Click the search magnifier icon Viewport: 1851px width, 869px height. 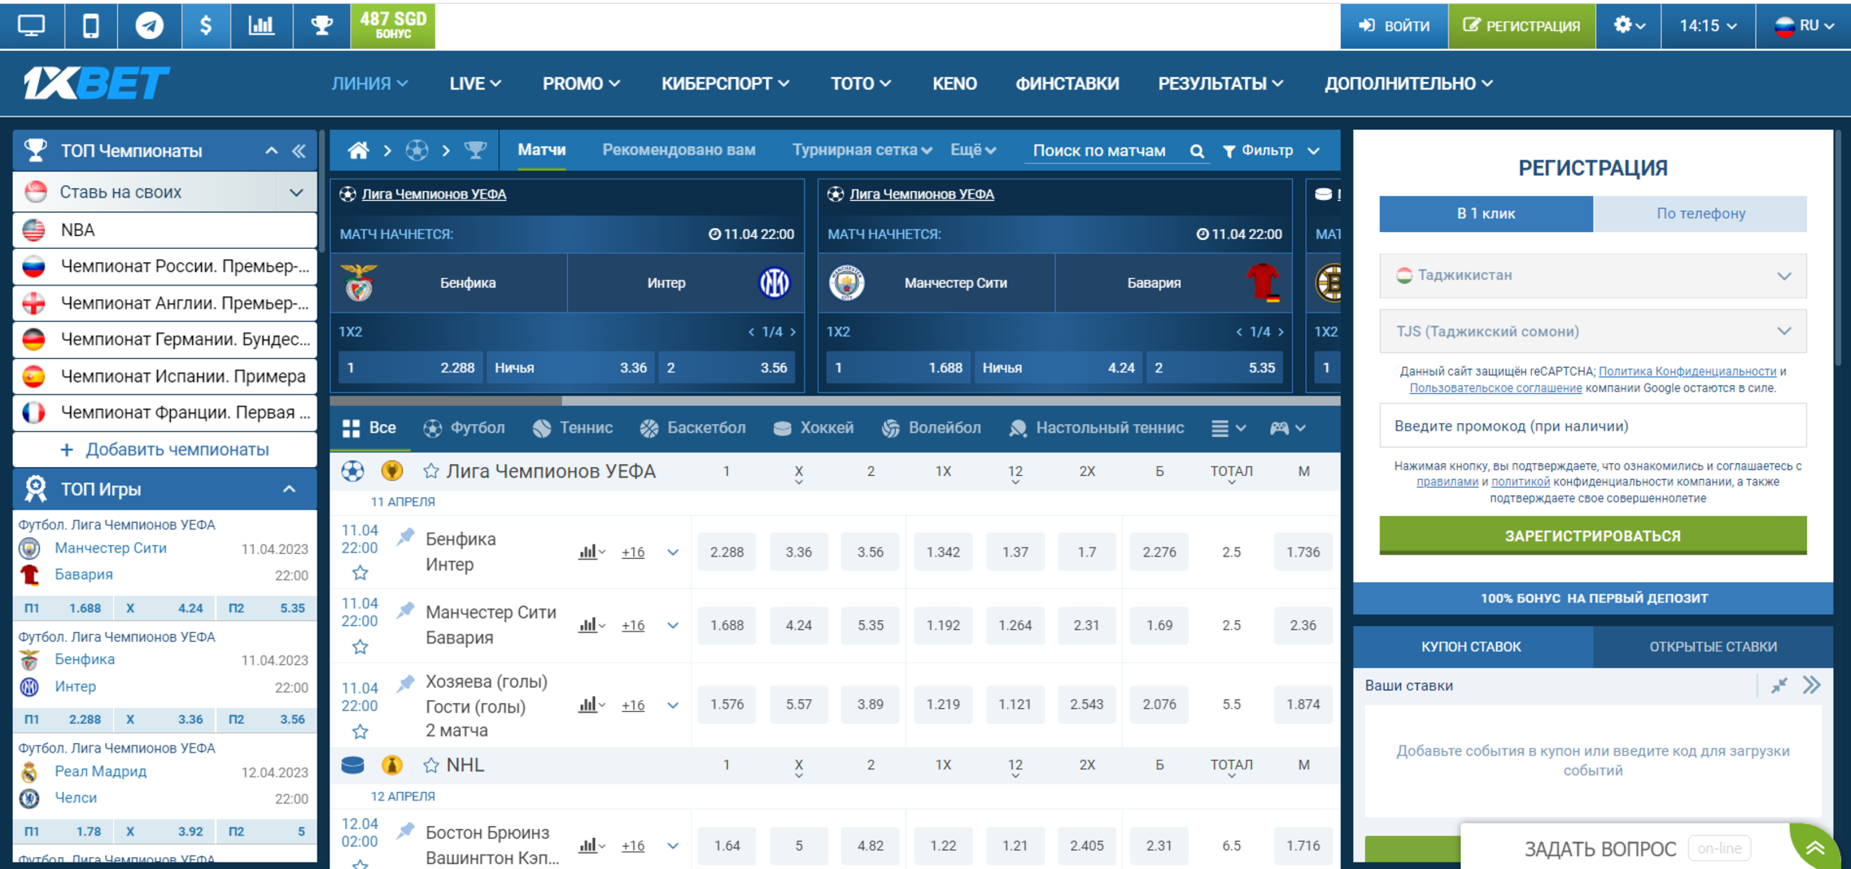coord(1197,151)
